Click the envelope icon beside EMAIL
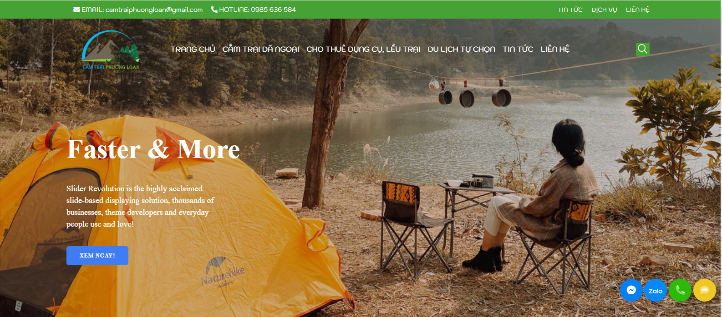 (76, 9)
